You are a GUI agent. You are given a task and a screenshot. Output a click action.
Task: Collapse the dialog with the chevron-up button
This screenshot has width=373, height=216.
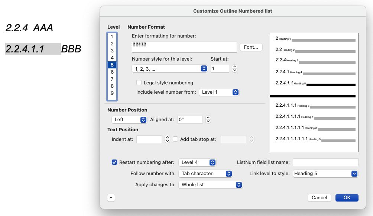[x=111, y=198]
